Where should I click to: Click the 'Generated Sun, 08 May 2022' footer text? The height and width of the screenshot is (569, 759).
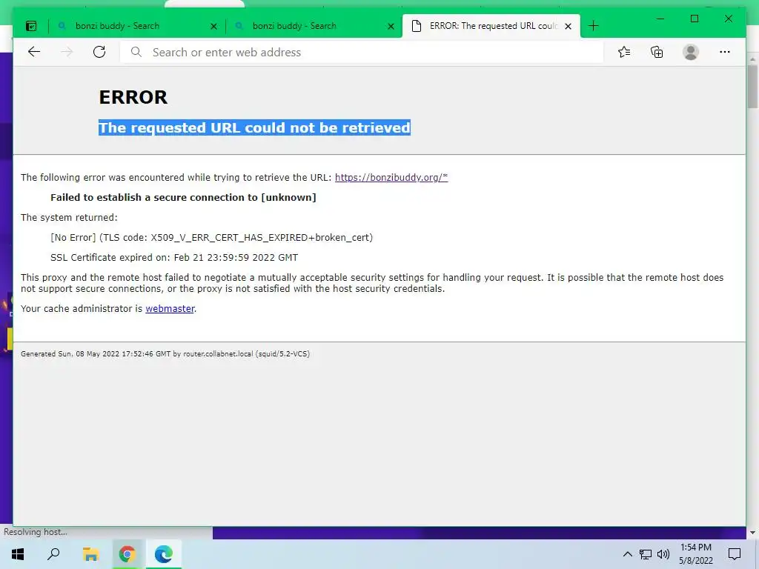coord(165,353)
